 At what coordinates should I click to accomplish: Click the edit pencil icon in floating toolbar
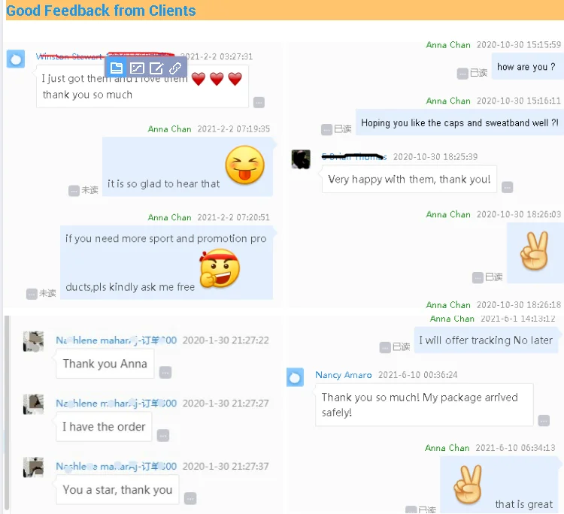point(156,68)
